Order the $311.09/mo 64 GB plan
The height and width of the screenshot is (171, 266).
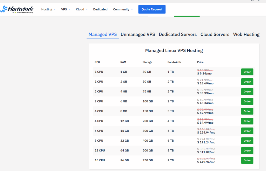click(247, 151)
